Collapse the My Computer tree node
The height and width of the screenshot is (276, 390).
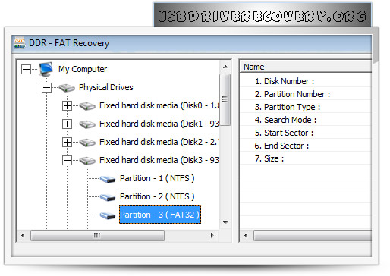pos(26,69)
